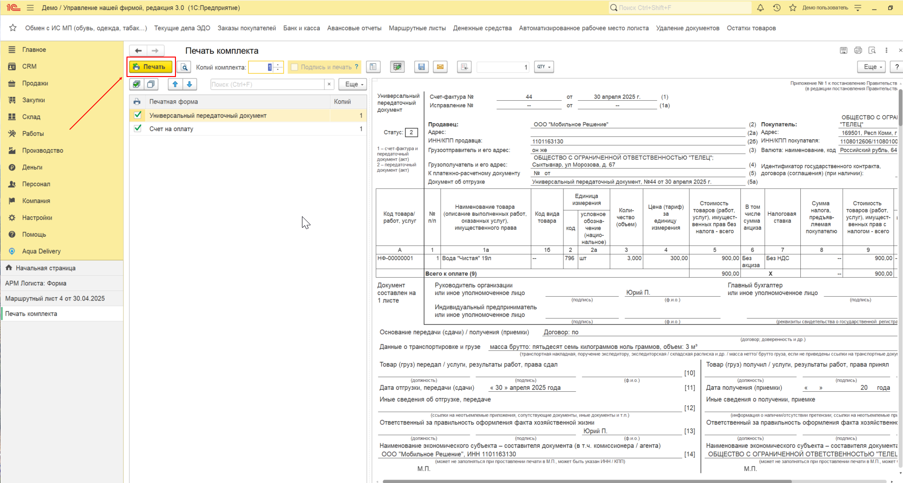Switch to the АРМ Логиста: Форма tab
This screenshot has height=483, width=903.
click(x=62, y=283)
